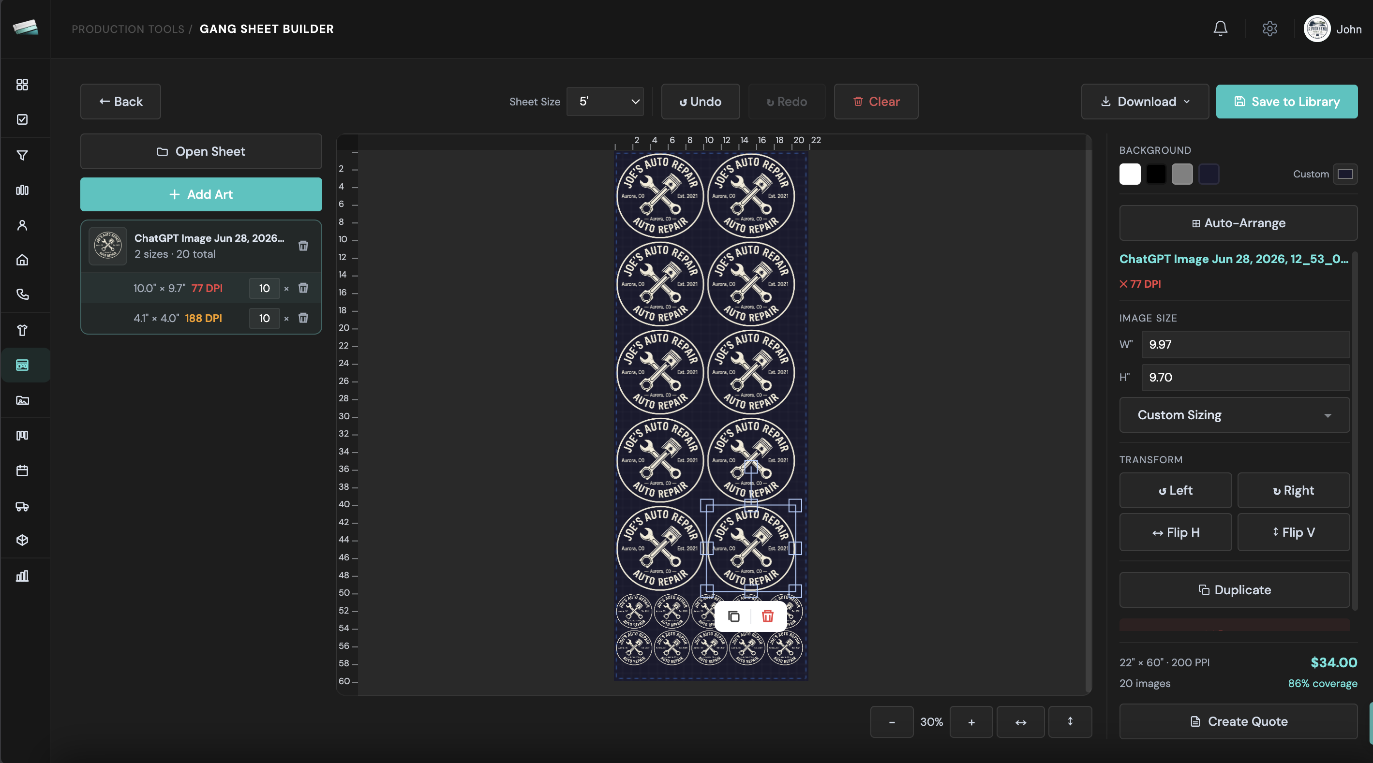Delete the ChatGPT Image art group
The image size is (1373, 763).
coord(303,246)
